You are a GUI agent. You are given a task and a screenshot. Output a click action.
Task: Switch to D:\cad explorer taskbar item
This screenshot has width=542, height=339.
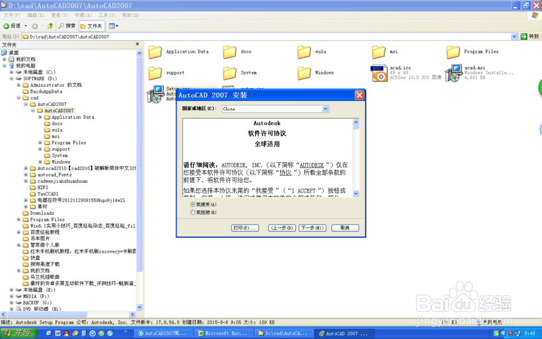click(x=284, y=334)
